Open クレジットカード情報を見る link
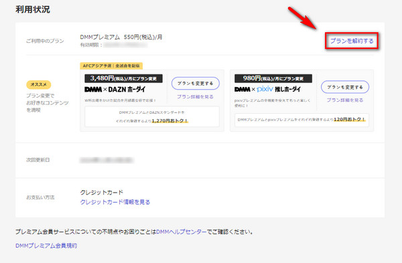Viewport: 402px width, 263px height. coord(115,202)
